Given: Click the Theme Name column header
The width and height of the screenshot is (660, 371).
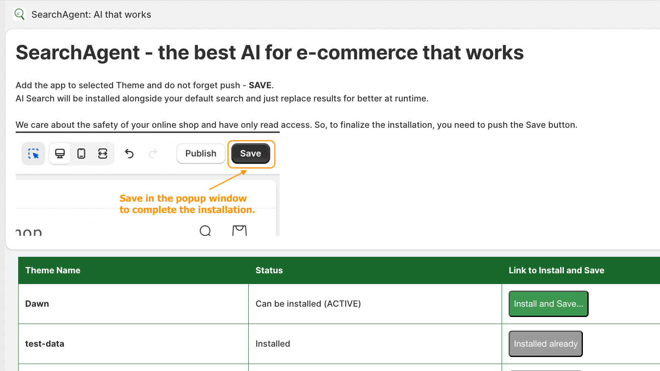Looking at the screenshot, I should tap(53, 270).
